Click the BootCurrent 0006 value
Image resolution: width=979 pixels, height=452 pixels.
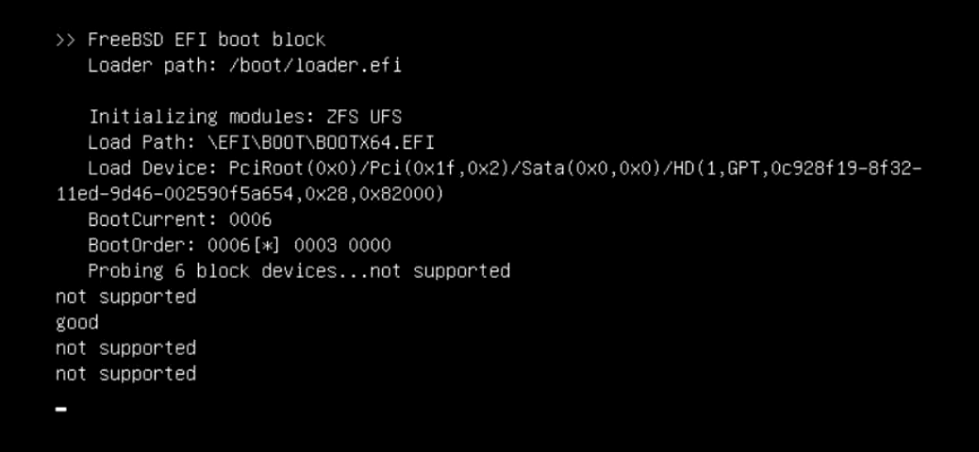click(250, 219)
